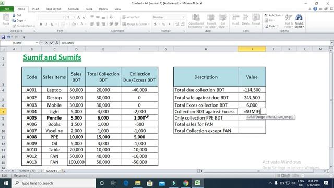Image resolution: width=334 pixels, height=188 pixels.
Task: Click the Insert Function fx icon
Action: 57,43
